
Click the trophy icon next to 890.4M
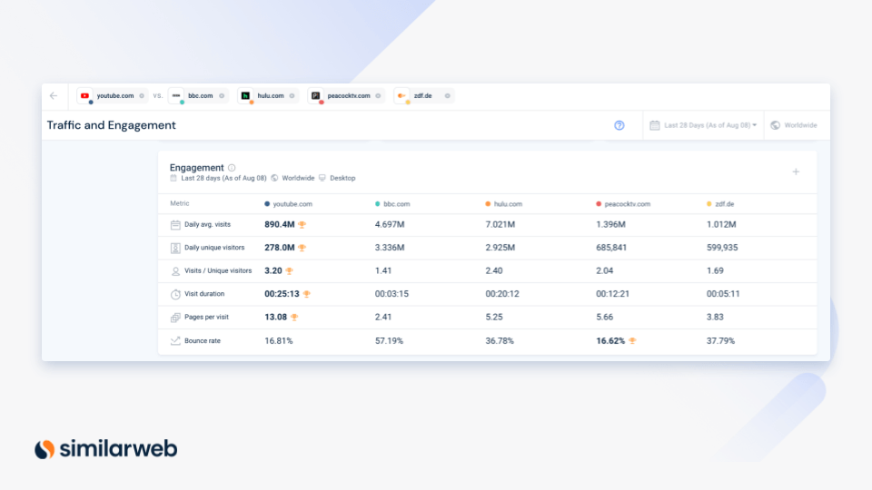click(x=302, y=224)
